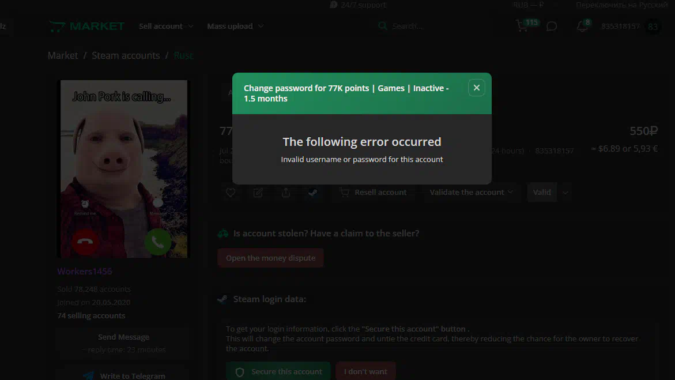Click the Secure this account button
The width and height of the screenshot is (675, 380).
pos(278,371)
